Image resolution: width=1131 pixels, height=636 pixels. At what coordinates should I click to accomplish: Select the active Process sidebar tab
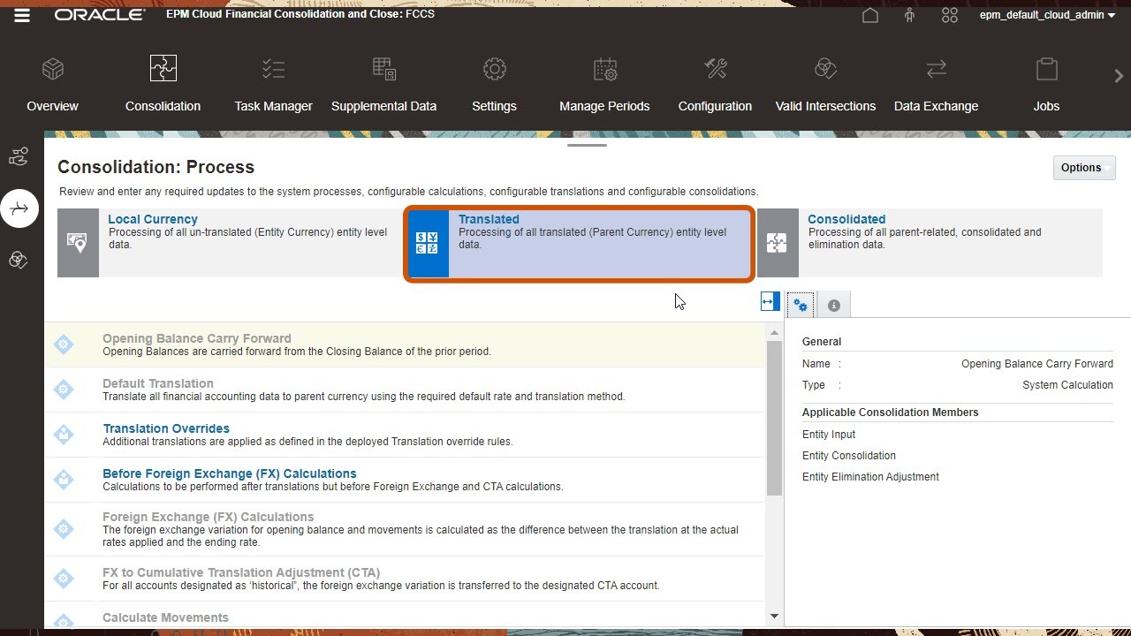pos(19,208)
